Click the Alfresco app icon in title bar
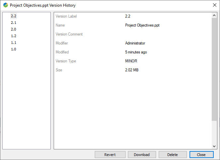 pos(5,5)
